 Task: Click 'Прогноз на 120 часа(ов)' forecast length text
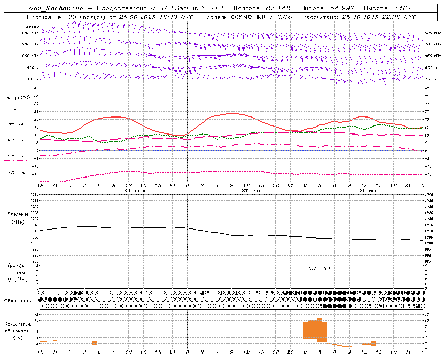pos(66,17)
